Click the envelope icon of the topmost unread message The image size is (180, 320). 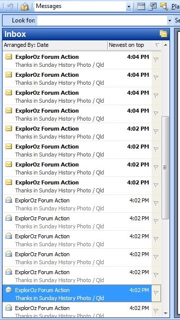pos(8,57)
